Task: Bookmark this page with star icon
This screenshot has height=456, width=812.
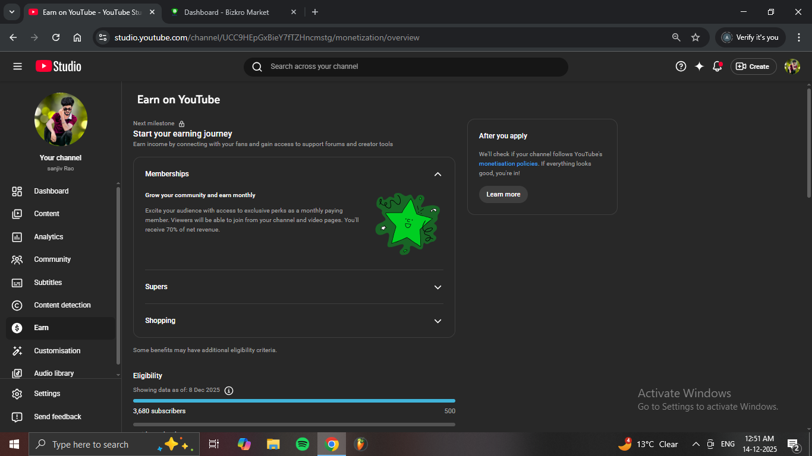Action: (695, 37)
